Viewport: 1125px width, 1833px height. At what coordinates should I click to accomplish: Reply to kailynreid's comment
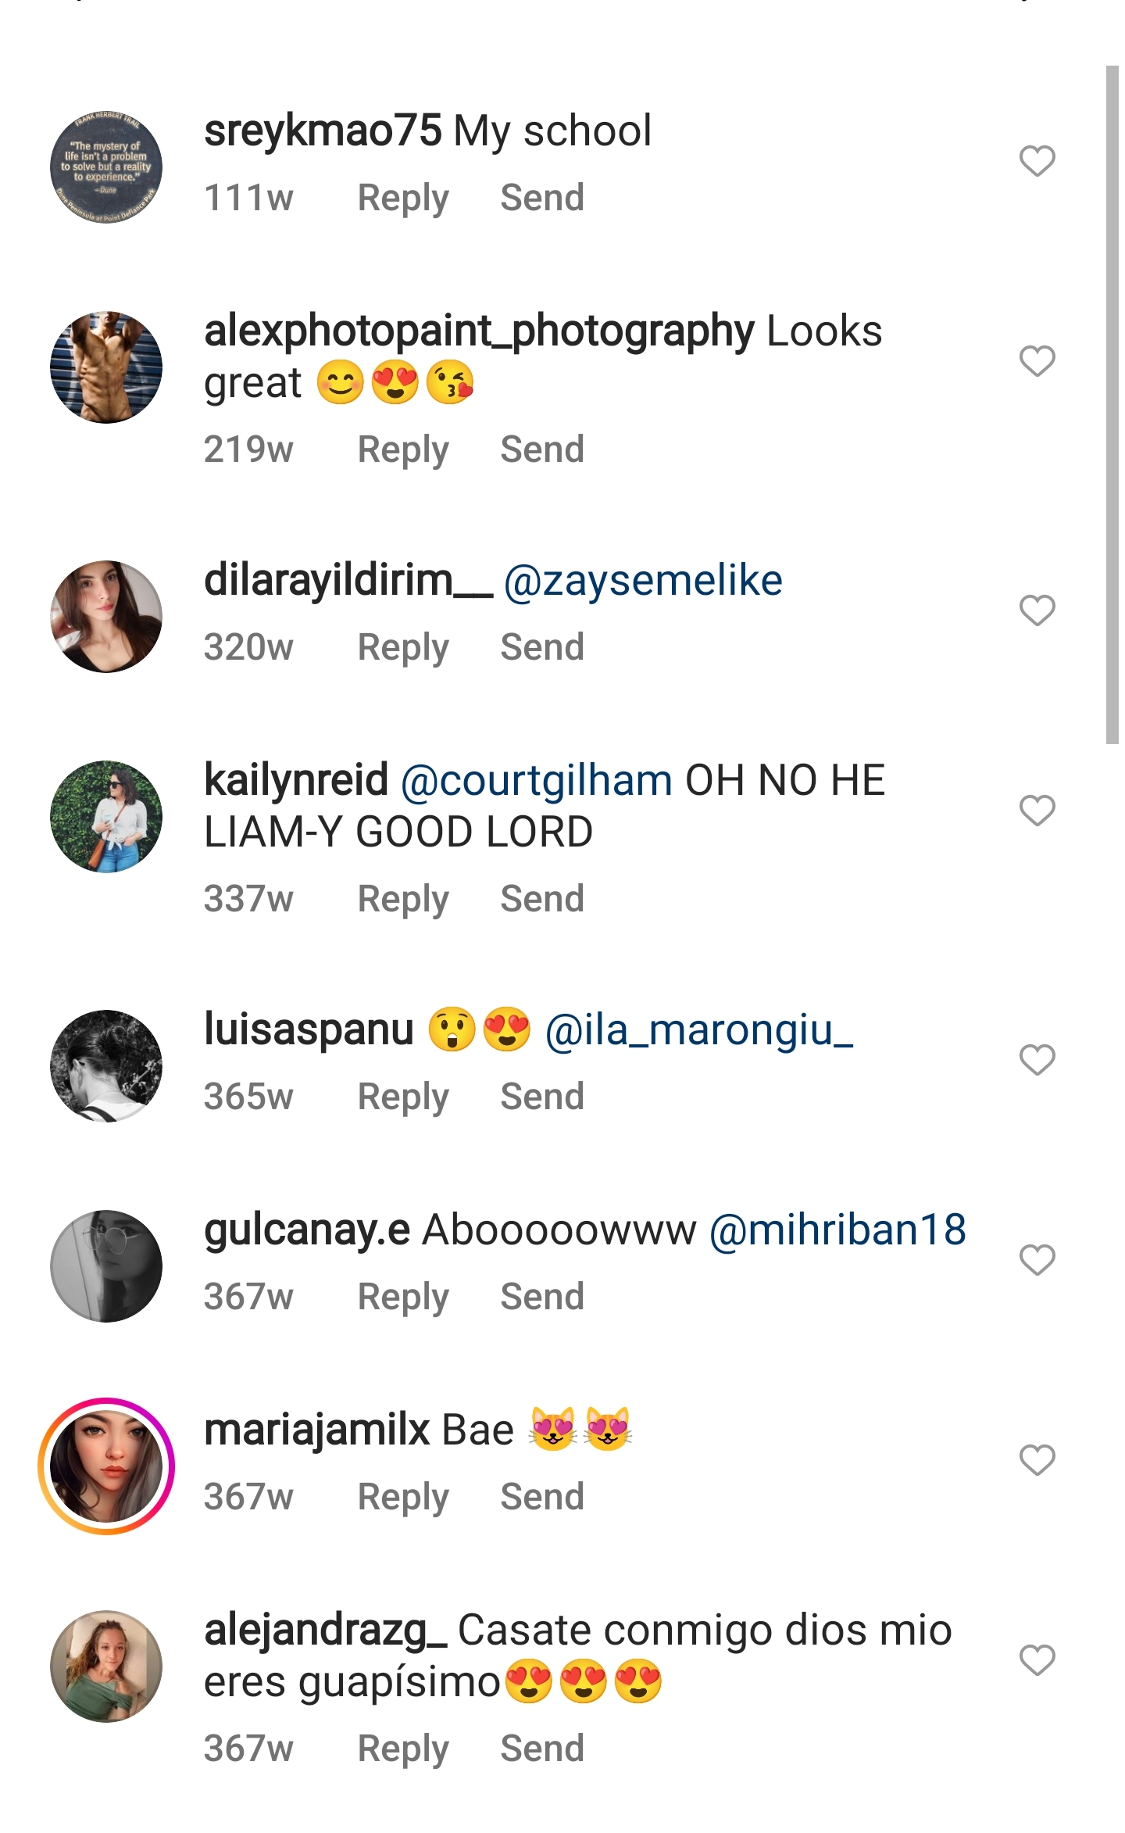tap(403, 899)
